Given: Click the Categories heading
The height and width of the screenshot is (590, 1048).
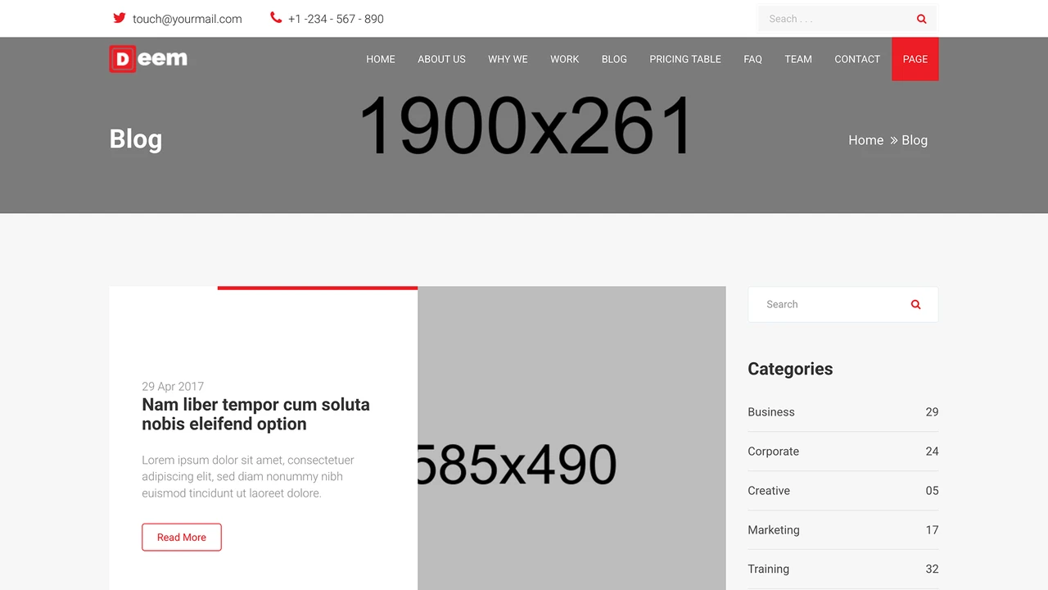Looking at the screenshot, I should pos(790,369).
